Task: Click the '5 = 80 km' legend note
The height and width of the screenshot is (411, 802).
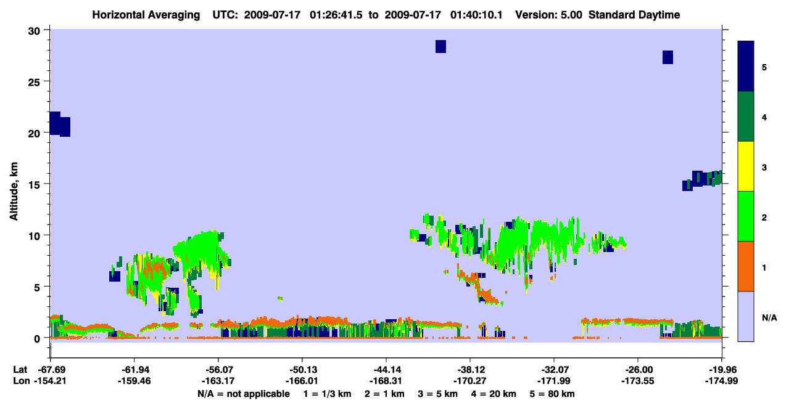Action: pos(553,394)
